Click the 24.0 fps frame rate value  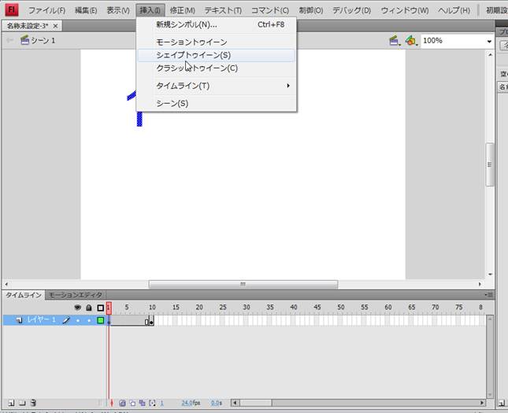pos(189,403)
